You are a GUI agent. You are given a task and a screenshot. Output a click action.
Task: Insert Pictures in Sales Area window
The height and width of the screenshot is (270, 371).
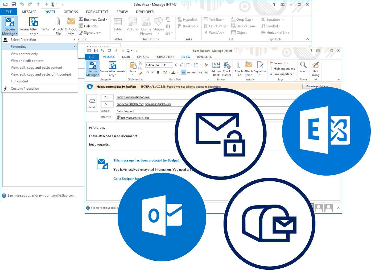[x=133, y=24]
